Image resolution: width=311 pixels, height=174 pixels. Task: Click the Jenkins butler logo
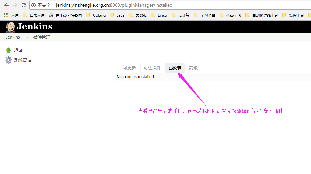pyautogui.click(x=10, y=27)
